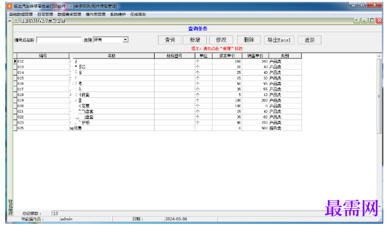
Task: Expand the 类别 category dropdown
Action: coord(125,39)
